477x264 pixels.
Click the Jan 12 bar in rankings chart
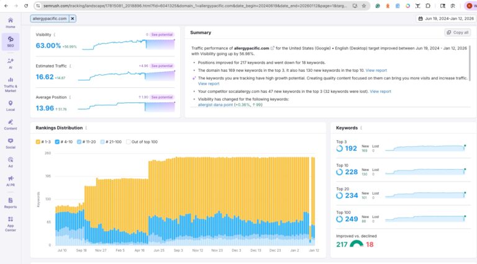313,201
